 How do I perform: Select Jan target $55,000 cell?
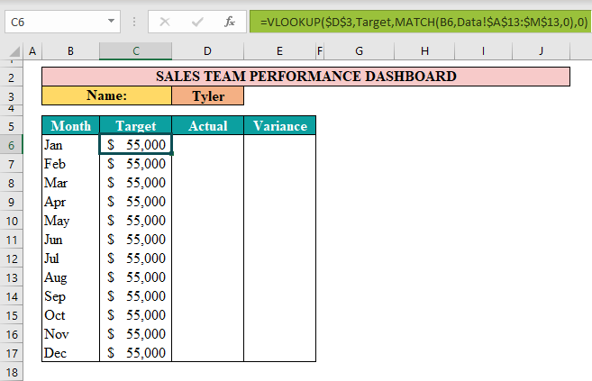tap(135, 144)
